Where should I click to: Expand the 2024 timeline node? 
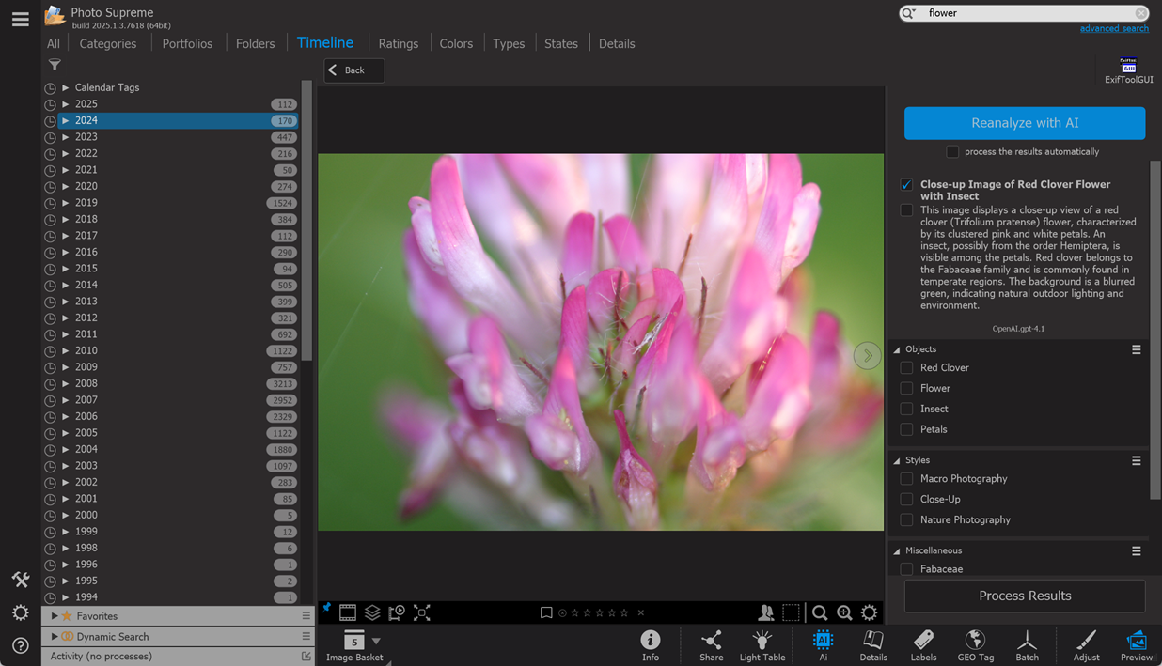[x=65, y=120]
